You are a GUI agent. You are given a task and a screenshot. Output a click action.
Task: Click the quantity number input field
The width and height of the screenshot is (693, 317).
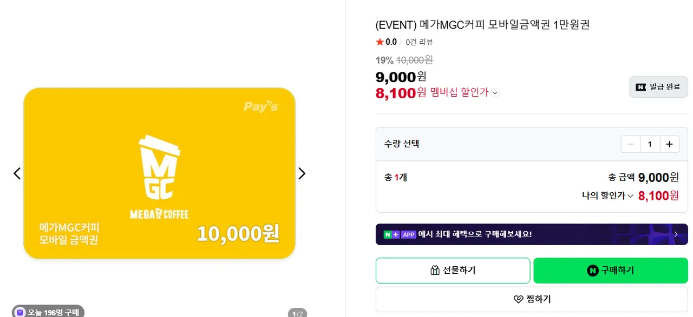pyautogui.click(x=650, y=144)
